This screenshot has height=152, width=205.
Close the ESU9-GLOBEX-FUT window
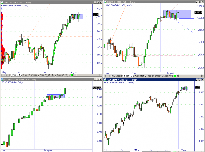[x=101, y=3]
